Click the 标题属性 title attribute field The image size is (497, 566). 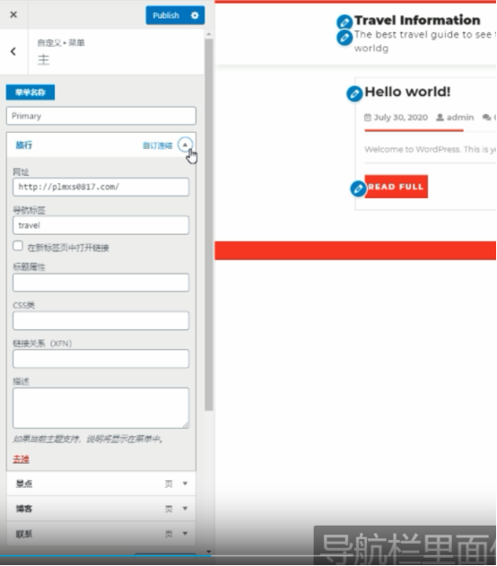100,283
